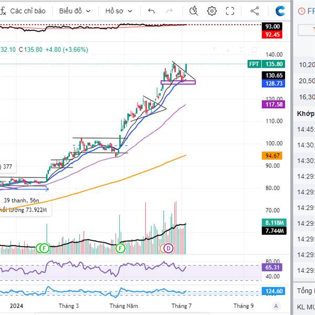Click the 100.00 price axis label
The height and width of the screenshot is (315, 315).
(x=274, y=143)
